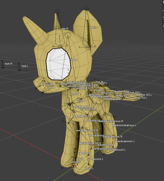Select the collar bone label
Image resolution: width=164 pixels, height=181 pixels.
click(81, 101)
